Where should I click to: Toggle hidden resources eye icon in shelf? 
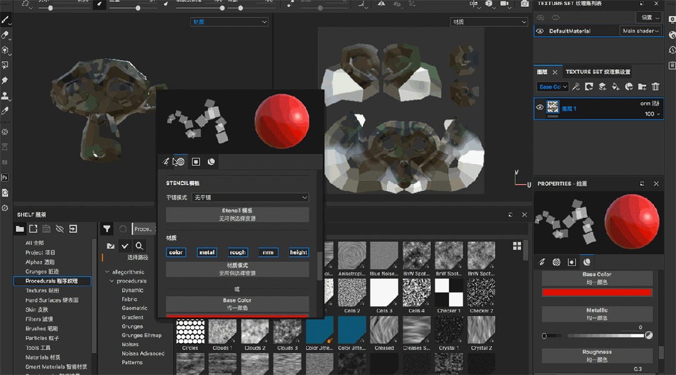pos(60,229)
